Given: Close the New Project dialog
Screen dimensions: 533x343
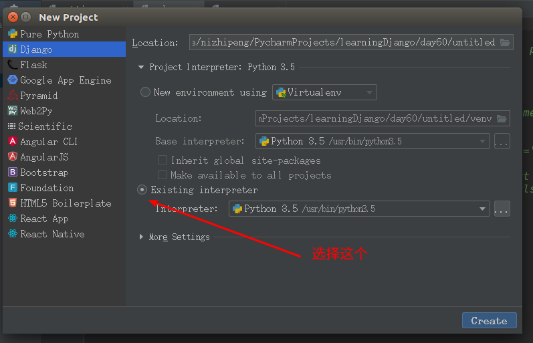Looking at the screenshot, I should click(13, 17).
